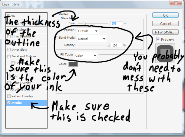The height and width of the screenshot is (137, 185).
Task: Click the Opacity percentage field
Action: click(x=116, y=45)
